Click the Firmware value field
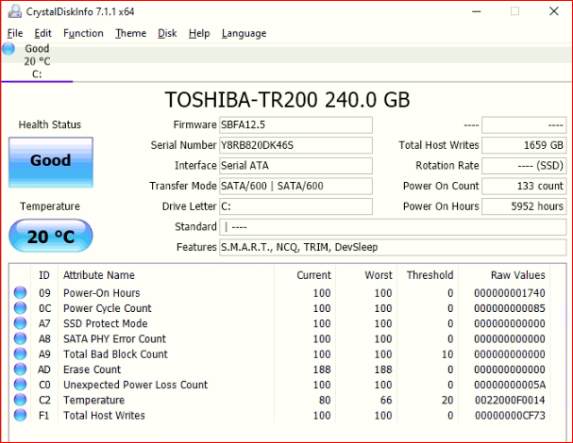The image size is (573, 443). [295, 125]
